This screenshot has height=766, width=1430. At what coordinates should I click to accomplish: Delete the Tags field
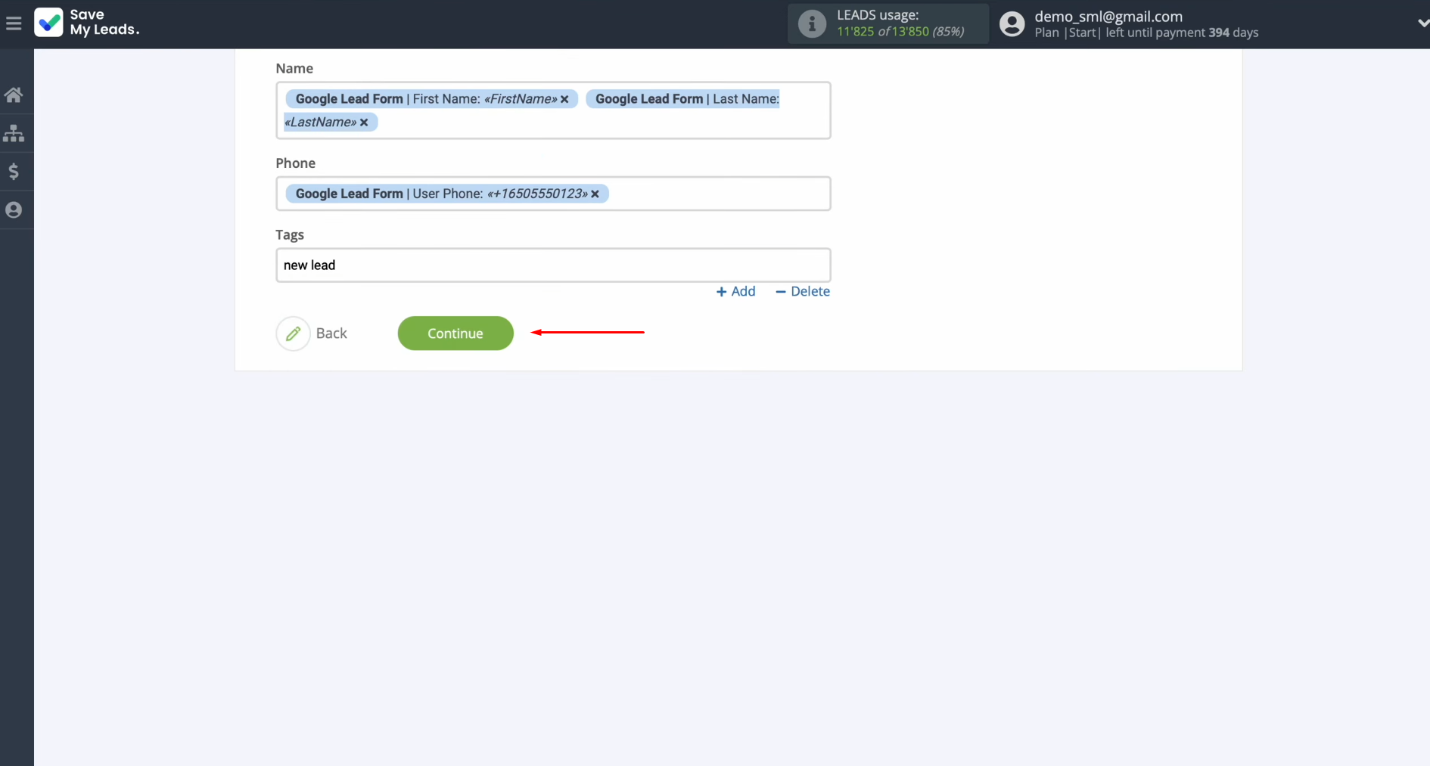802,292
